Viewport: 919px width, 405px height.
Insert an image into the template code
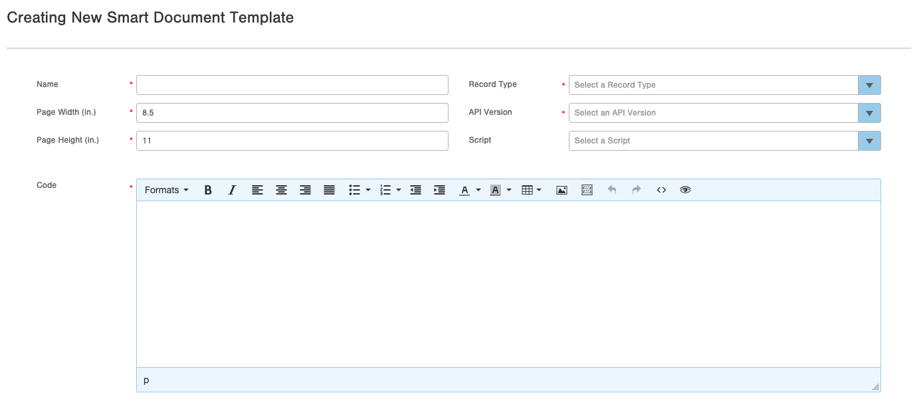[x=562, y=190]
